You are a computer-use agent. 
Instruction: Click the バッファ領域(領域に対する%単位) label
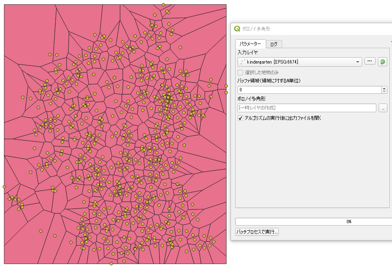(269, 80)
